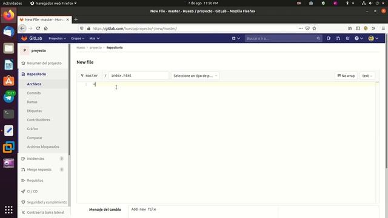Open Terminal from the dock
Screen dimensions: 388x218
8,114
